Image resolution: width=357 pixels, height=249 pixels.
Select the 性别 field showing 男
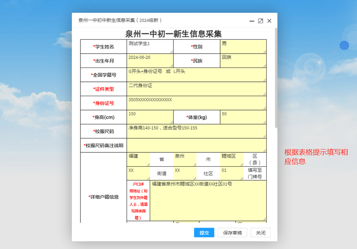click(243, 46)
